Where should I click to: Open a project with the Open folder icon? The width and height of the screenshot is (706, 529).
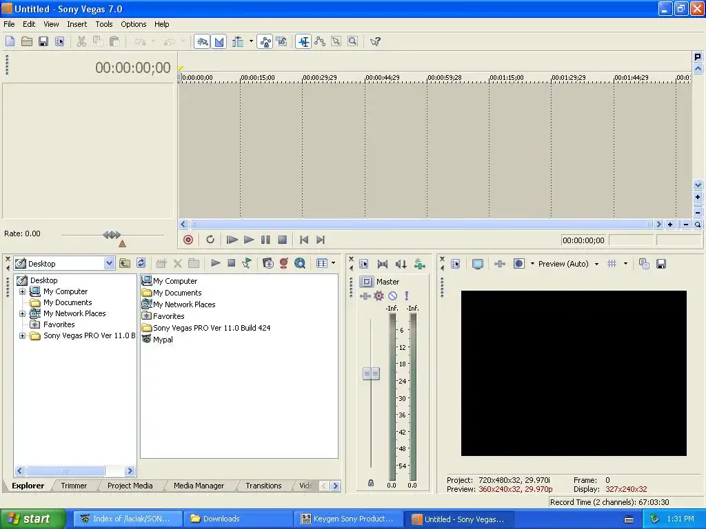(x=27, y=42)
